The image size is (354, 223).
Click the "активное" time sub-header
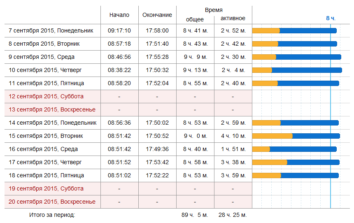[x=233, y=18]
